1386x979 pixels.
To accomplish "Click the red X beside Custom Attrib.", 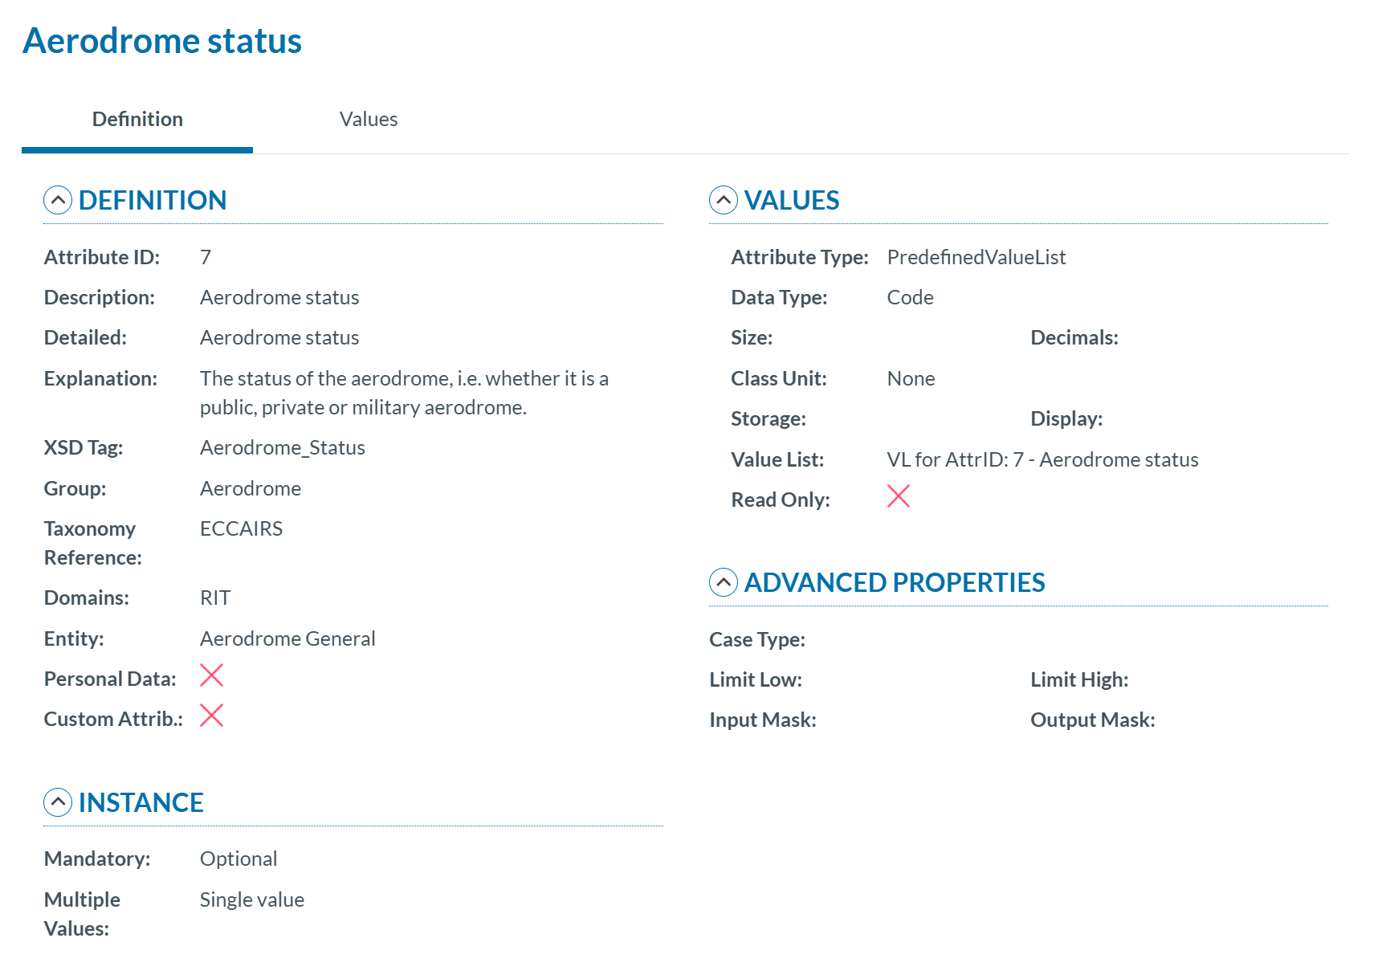I will click(211, 716).
